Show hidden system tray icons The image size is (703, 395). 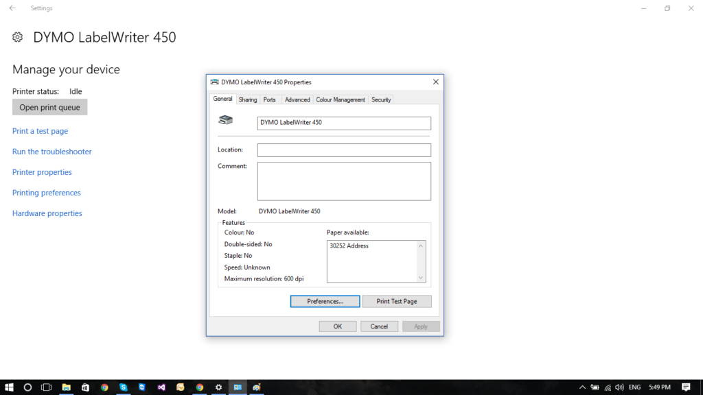pos(582,387)
